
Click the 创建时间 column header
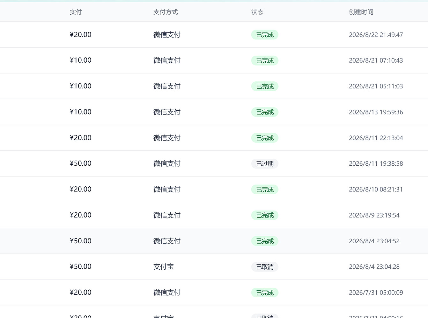pyautogui.click(x=361, y=12)
